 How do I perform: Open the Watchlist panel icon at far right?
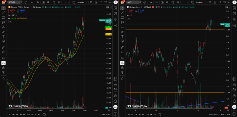234,8
